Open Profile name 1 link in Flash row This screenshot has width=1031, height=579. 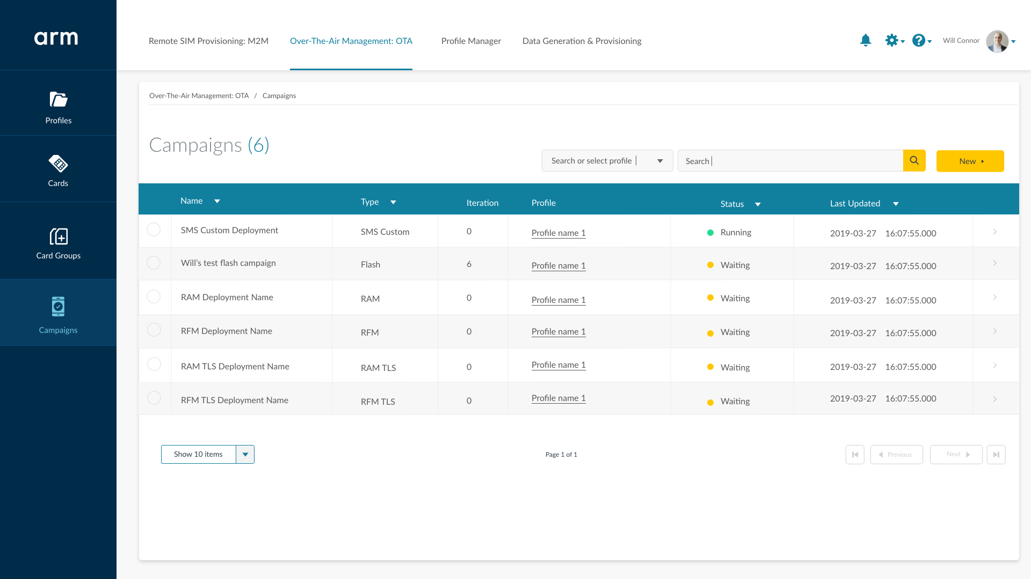558,265
